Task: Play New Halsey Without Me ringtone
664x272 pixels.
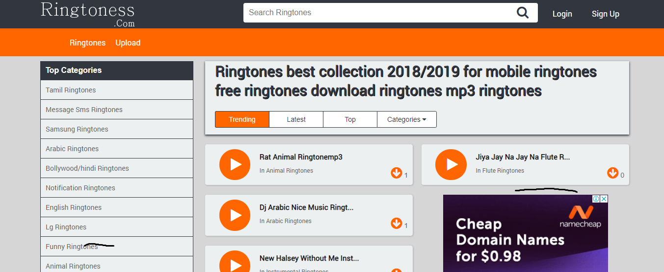Action: [235, 261]
